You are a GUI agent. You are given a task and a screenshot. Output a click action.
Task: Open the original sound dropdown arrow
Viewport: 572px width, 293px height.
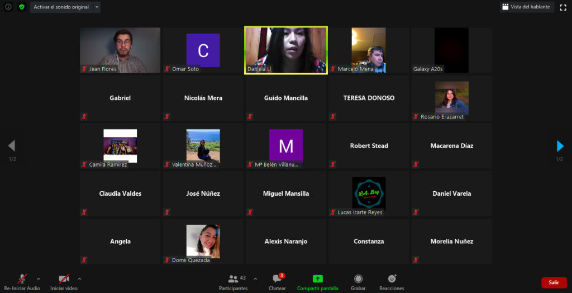[97, 7]
